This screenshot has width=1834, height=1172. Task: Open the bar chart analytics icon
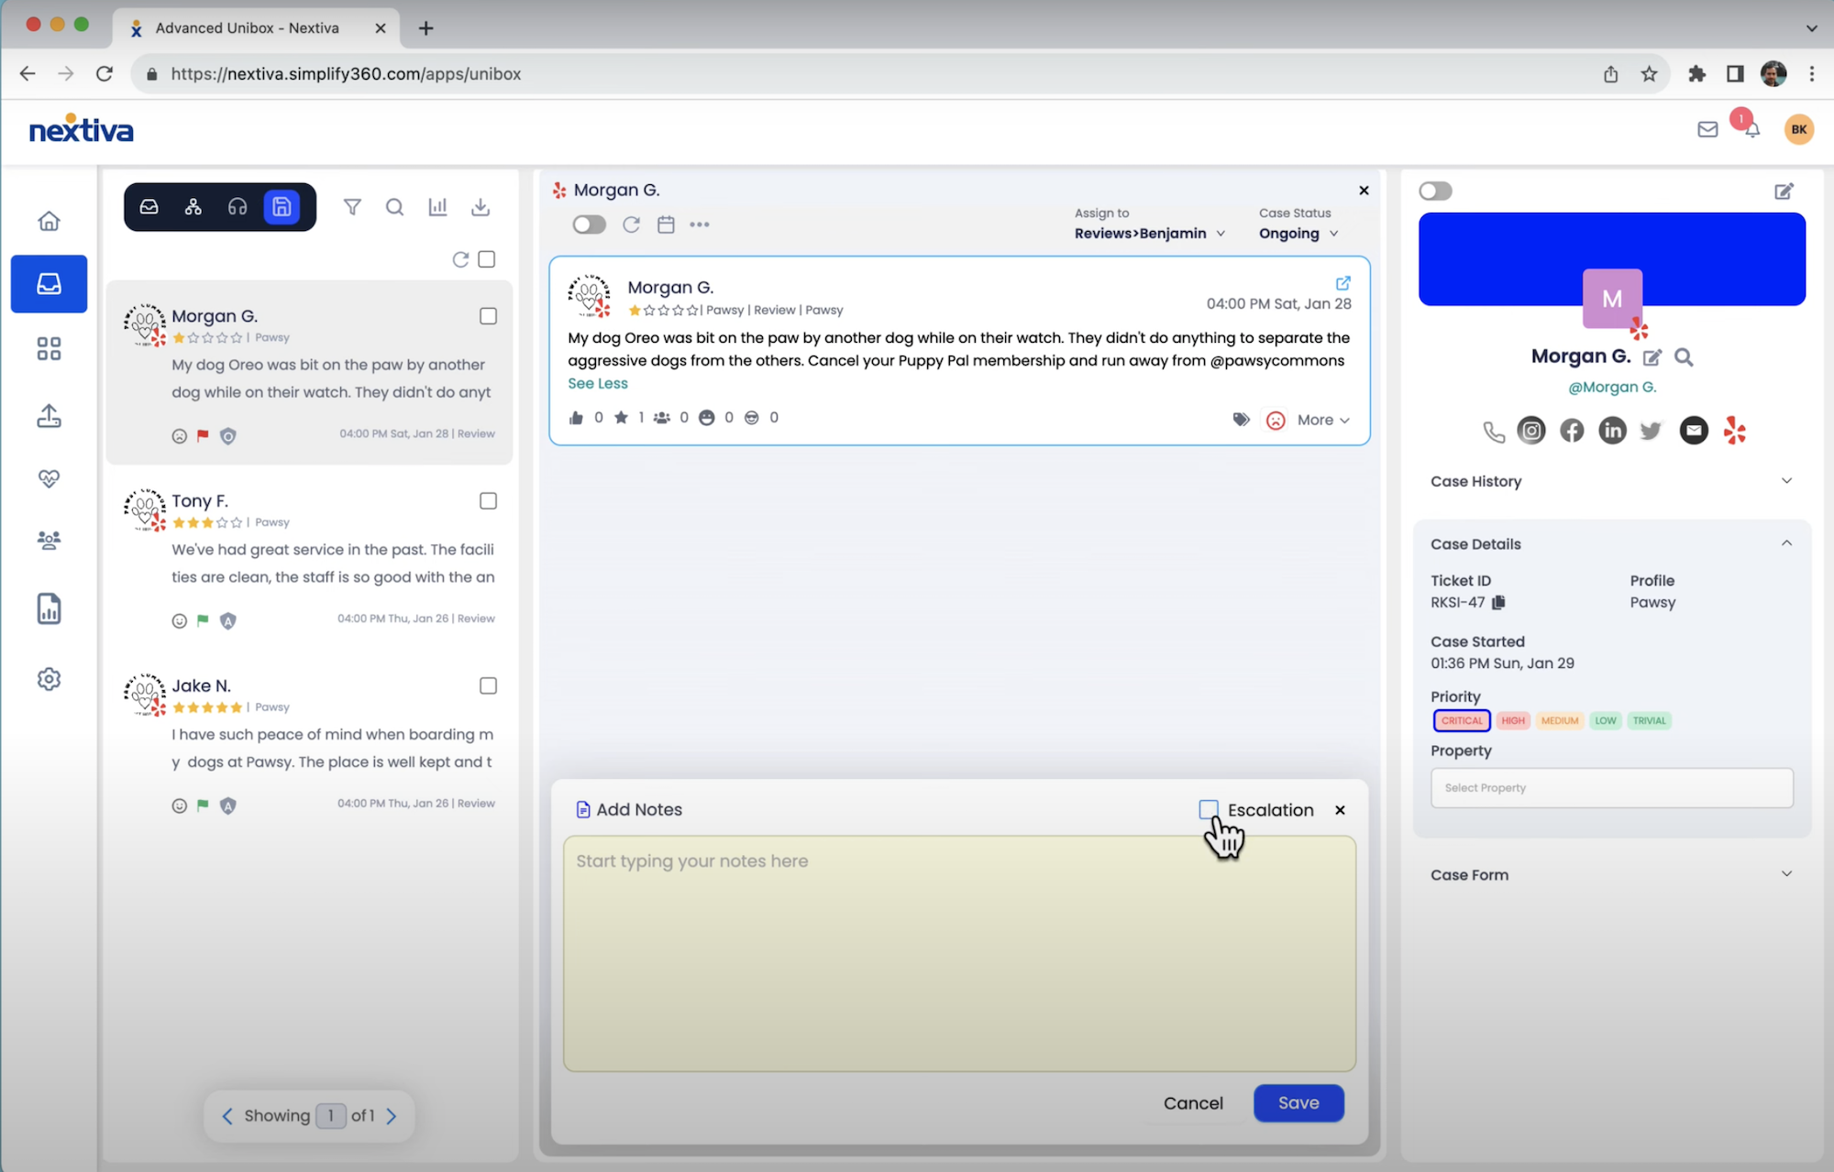pos(437,207)
